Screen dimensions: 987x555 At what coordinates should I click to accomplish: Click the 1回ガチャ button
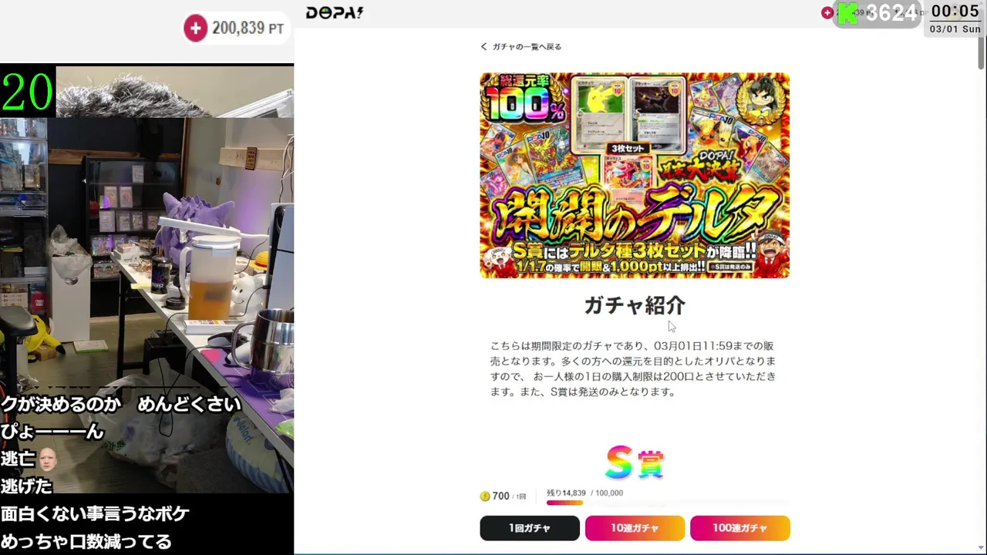[530, 528]
